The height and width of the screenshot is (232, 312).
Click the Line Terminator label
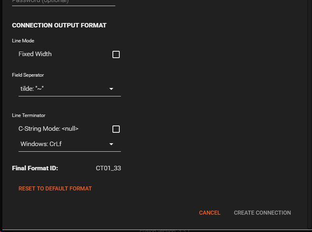[29, 115]
